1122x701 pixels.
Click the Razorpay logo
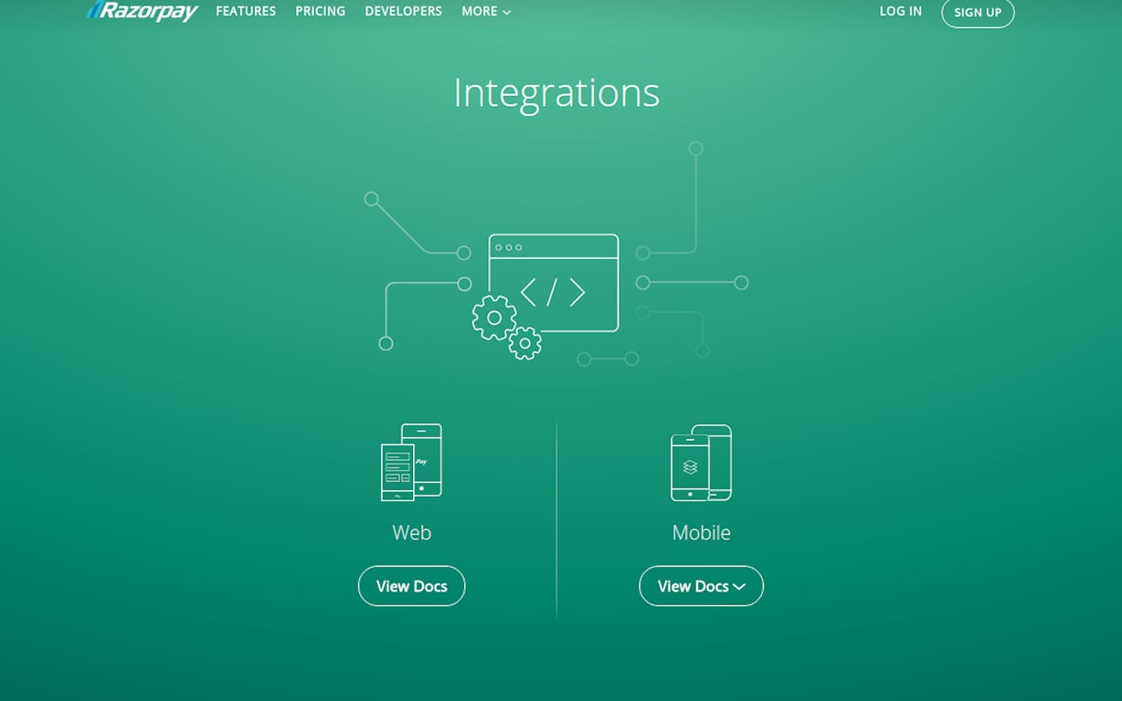(x=143, y=11)
